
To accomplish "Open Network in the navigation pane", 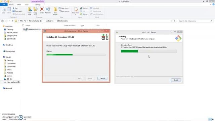I will coord(7,88).
